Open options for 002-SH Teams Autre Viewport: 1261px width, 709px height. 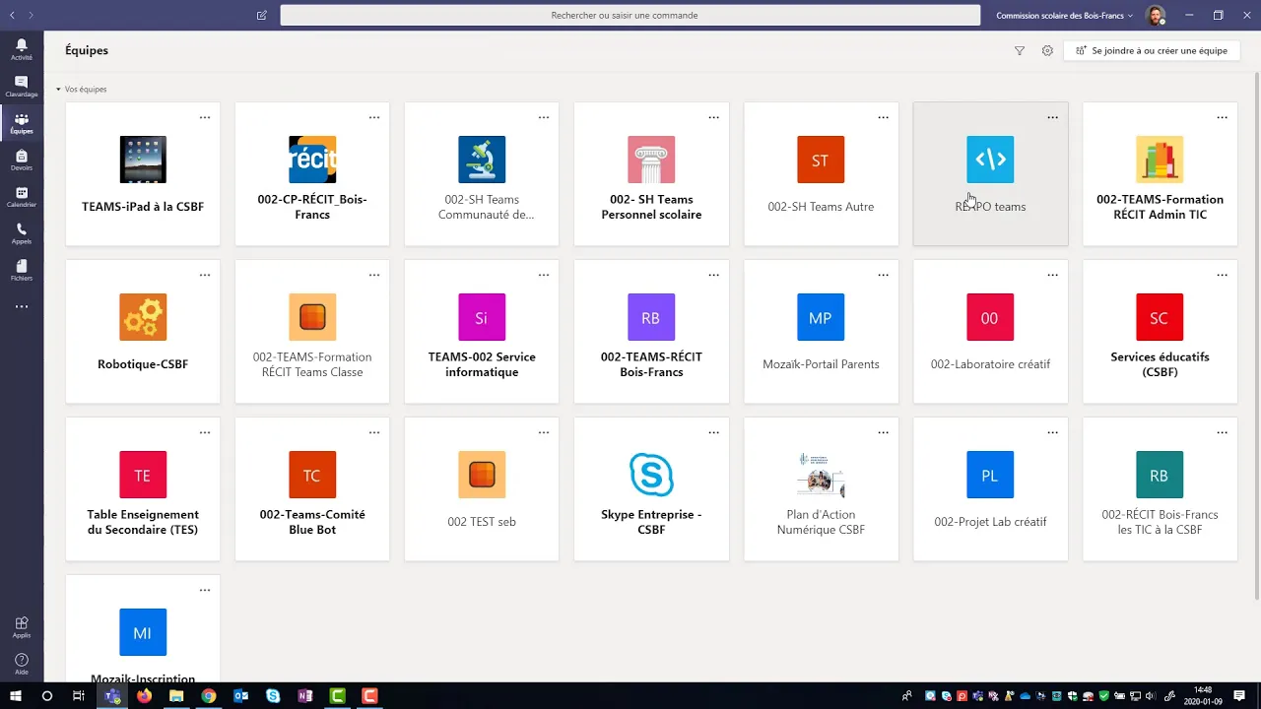pyautogui.click(x=883, y=117)
